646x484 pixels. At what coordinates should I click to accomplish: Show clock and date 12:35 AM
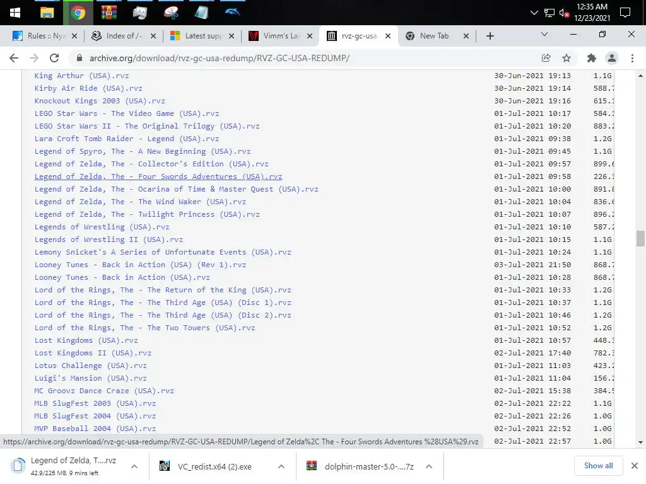[592, 13]
